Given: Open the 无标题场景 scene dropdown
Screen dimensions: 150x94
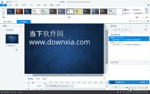Looking at the screenshot, I should (x=12, y=30).
